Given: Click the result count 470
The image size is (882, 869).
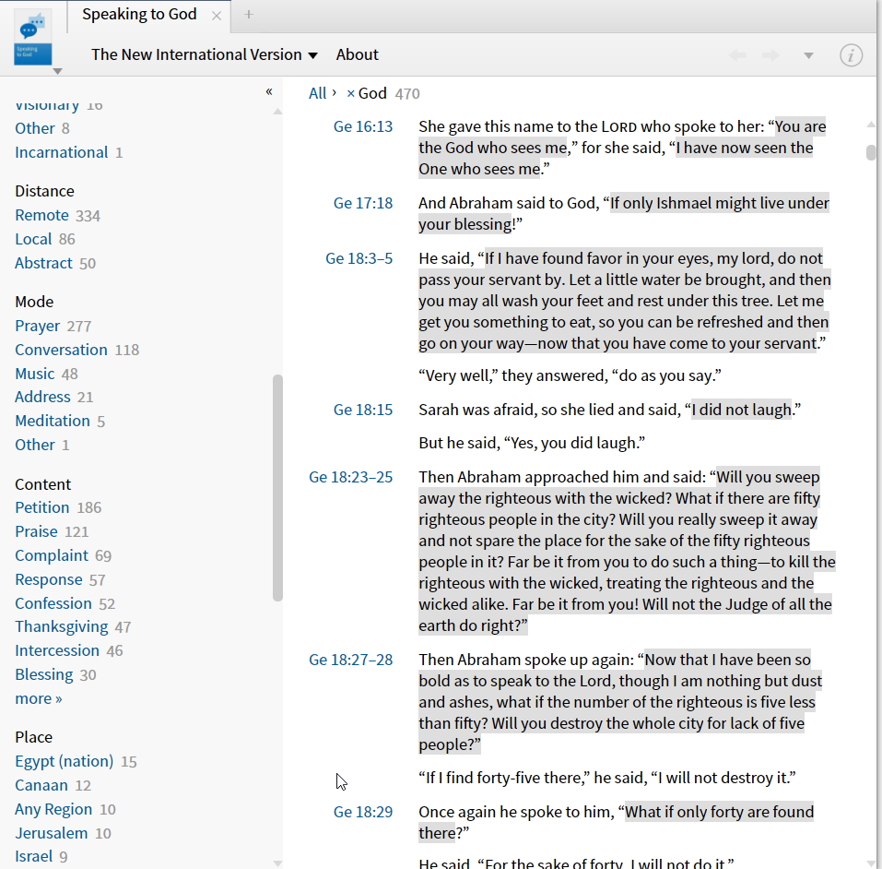Looking at the screenshot, I should 407,94.
